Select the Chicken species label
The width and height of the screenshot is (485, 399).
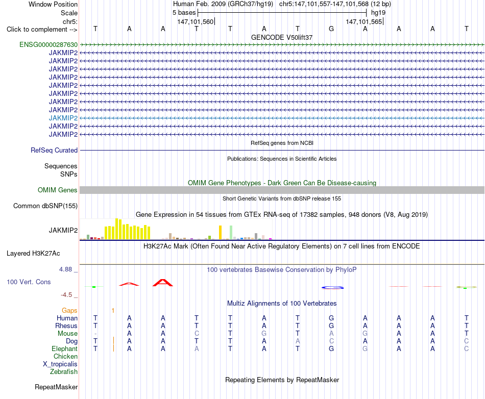tap(65, 356)
